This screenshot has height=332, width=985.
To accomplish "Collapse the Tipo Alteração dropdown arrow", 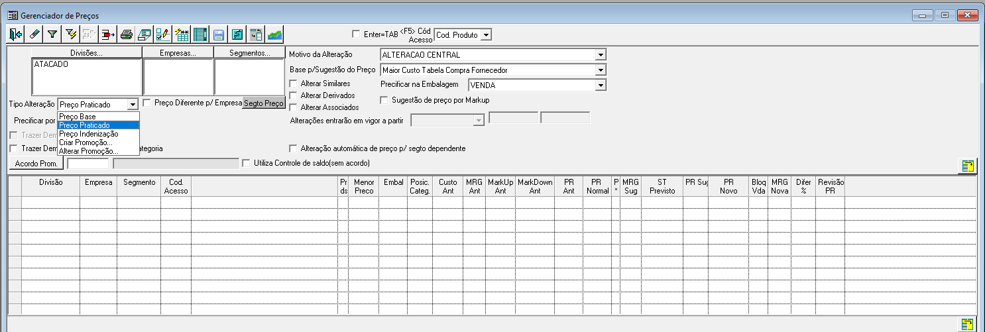I will pyautogui.click(x=133, y=105).
